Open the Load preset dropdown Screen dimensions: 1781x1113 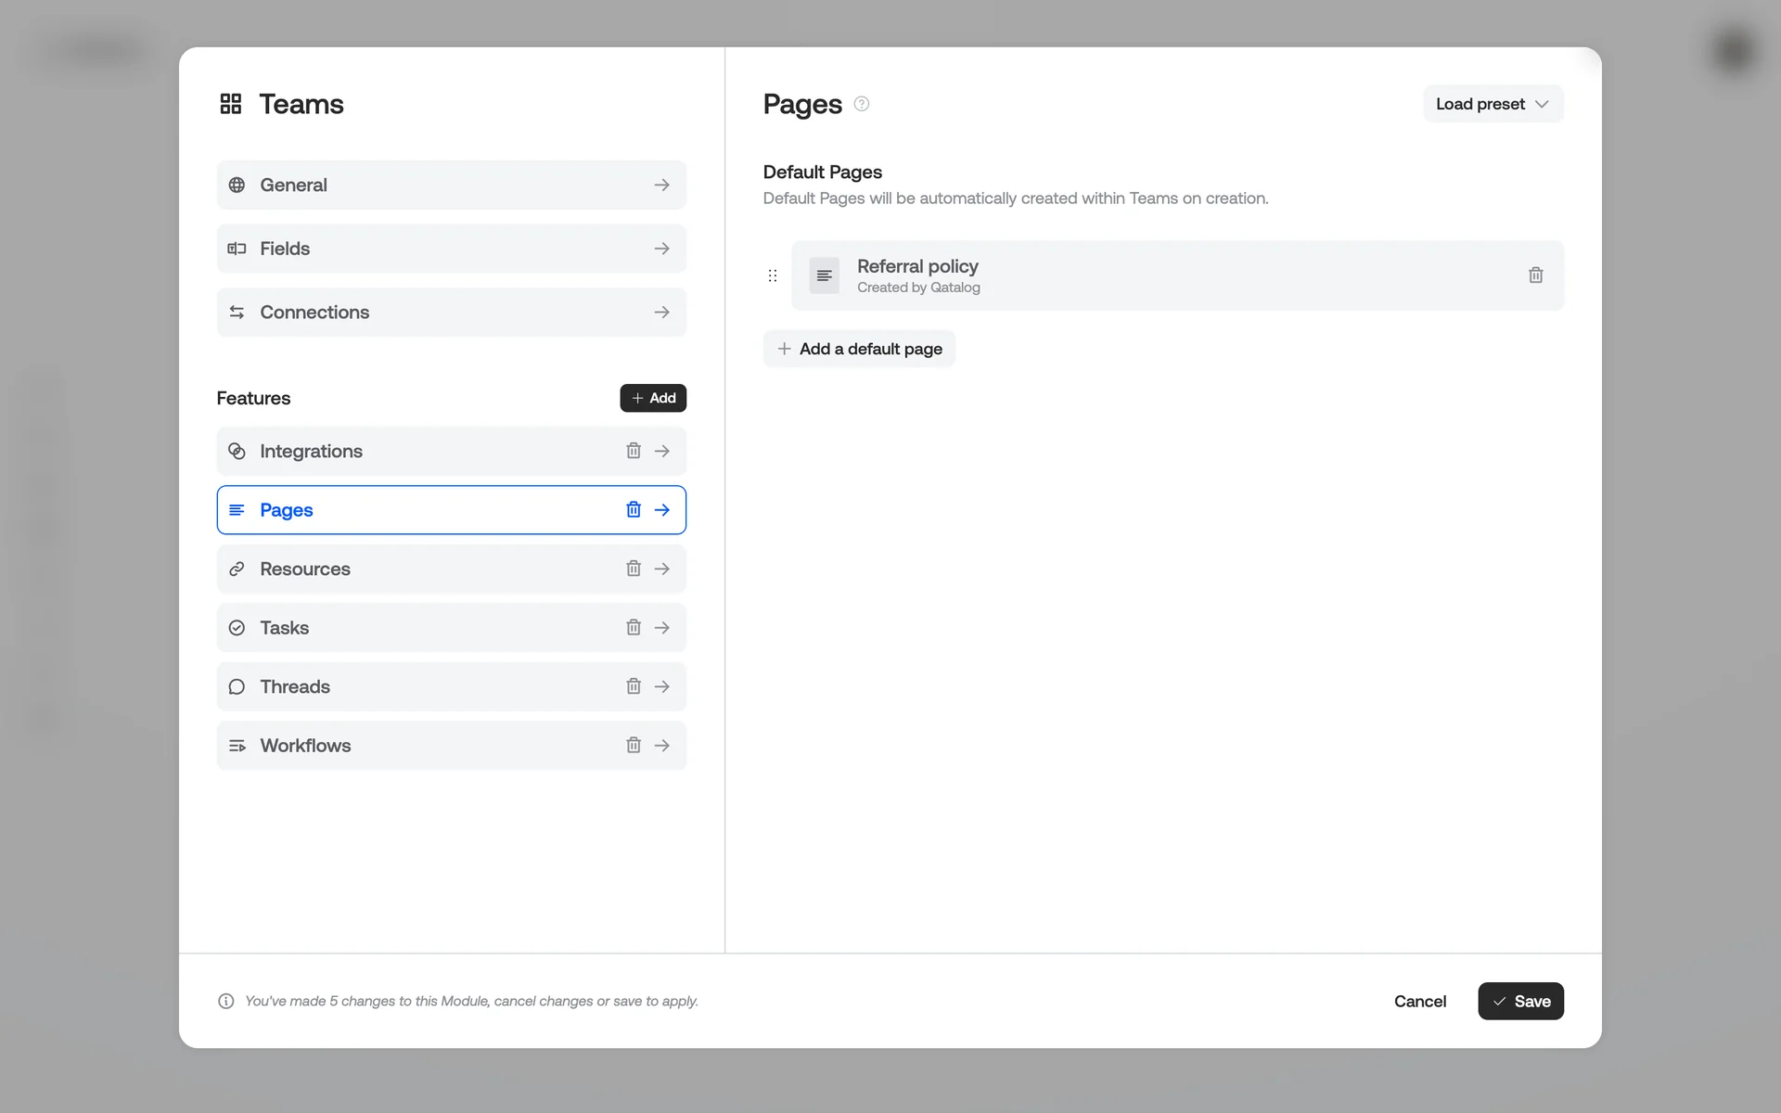[x=1493, y=104]
